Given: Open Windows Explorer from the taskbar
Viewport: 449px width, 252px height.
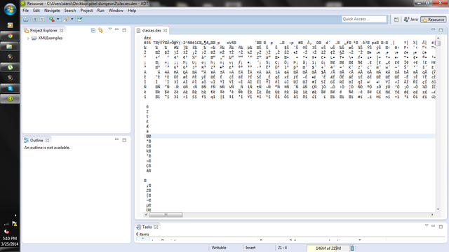Looking at the screenshot, I should click(10, 46).
